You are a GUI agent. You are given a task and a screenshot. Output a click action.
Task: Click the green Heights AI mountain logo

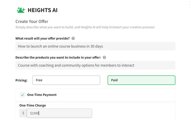tap(21, 10)
